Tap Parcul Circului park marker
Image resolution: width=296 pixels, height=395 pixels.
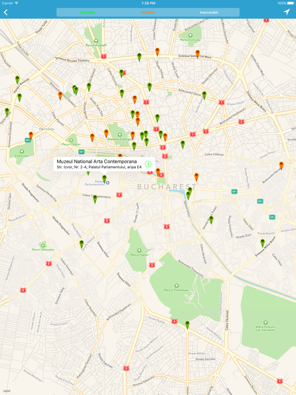point(190,35)
